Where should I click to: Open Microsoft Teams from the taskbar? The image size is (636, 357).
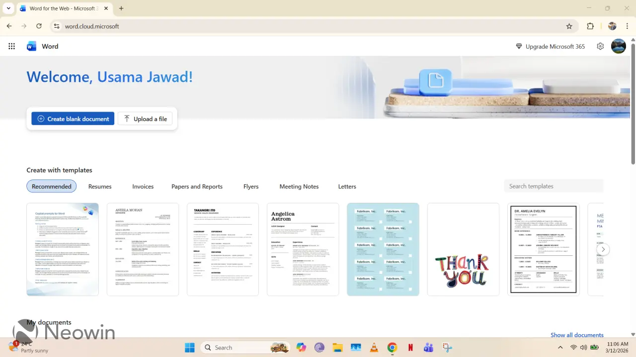tap(428, 348)
